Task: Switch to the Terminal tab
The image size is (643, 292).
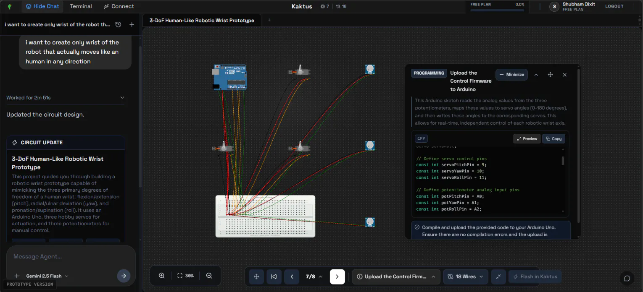Action: click(x=81, y=6)
